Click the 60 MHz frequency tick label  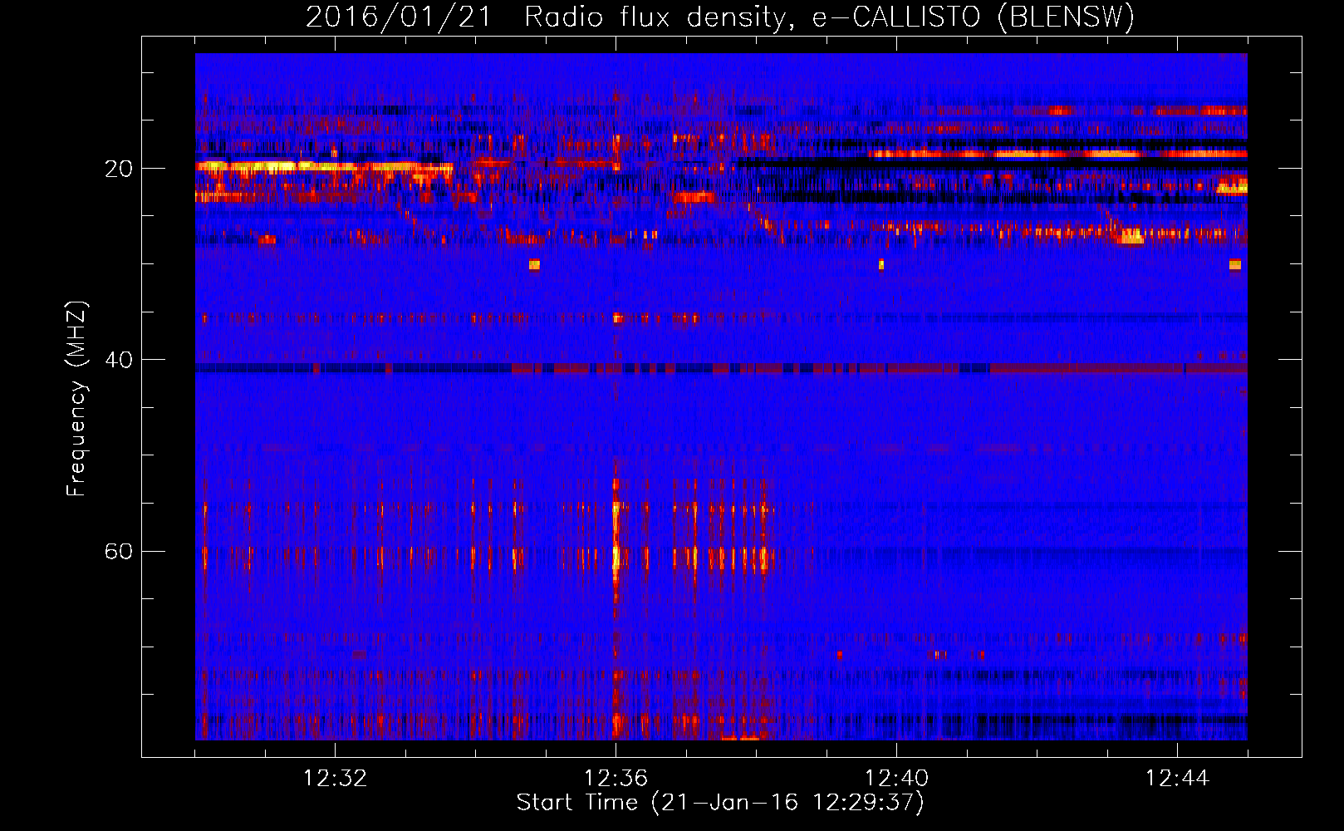pyautogui.click(x=119, y=551)
